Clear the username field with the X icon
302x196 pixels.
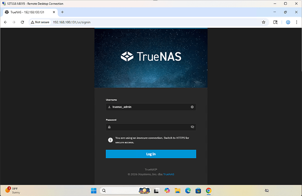coord(192,107)
